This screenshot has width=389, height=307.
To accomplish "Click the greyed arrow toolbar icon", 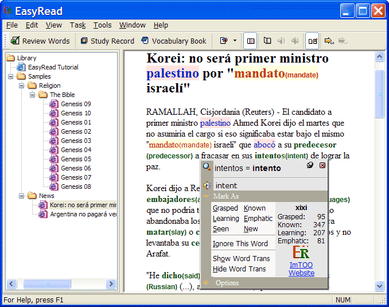I will 343,40.
